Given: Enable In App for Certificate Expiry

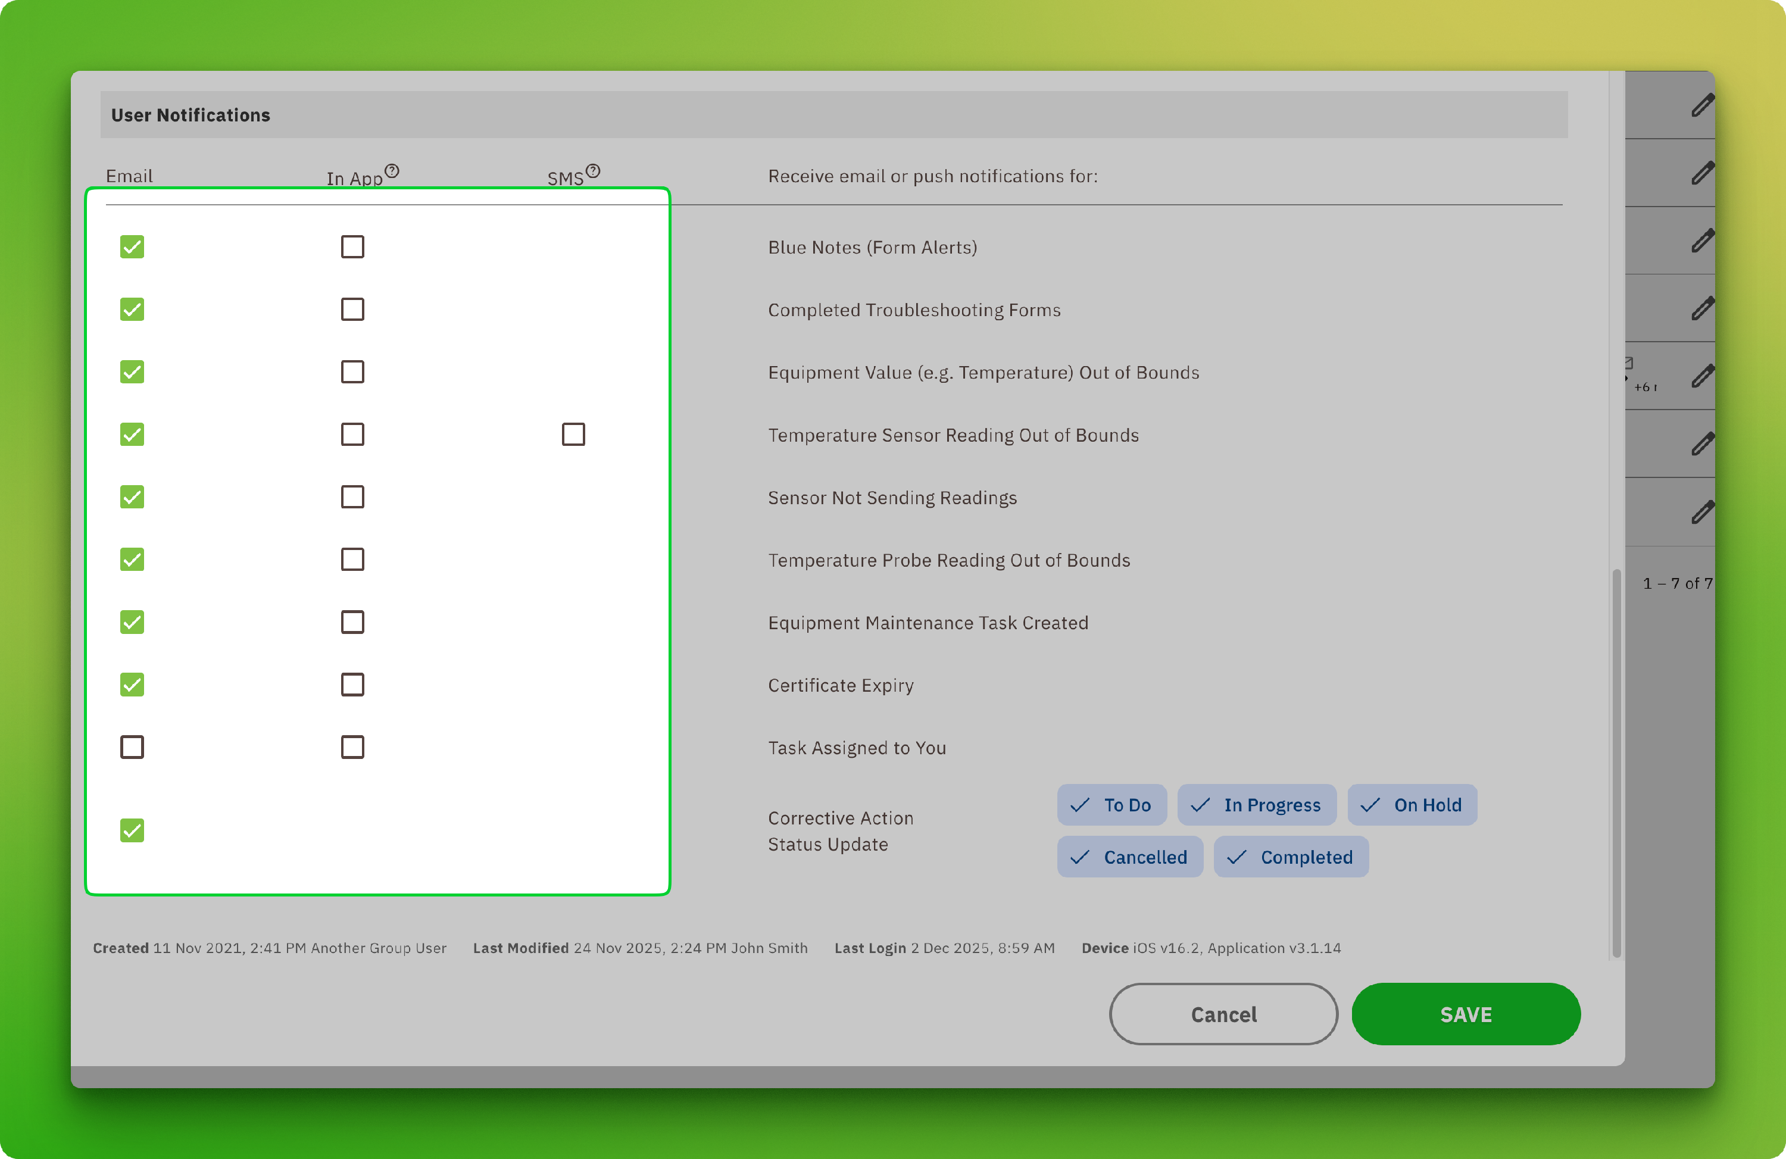Looking at the screenshot, I should [352, 685].
